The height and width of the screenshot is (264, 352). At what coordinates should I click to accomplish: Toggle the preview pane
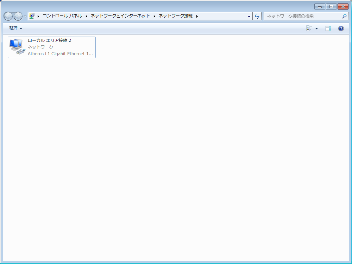328,29
